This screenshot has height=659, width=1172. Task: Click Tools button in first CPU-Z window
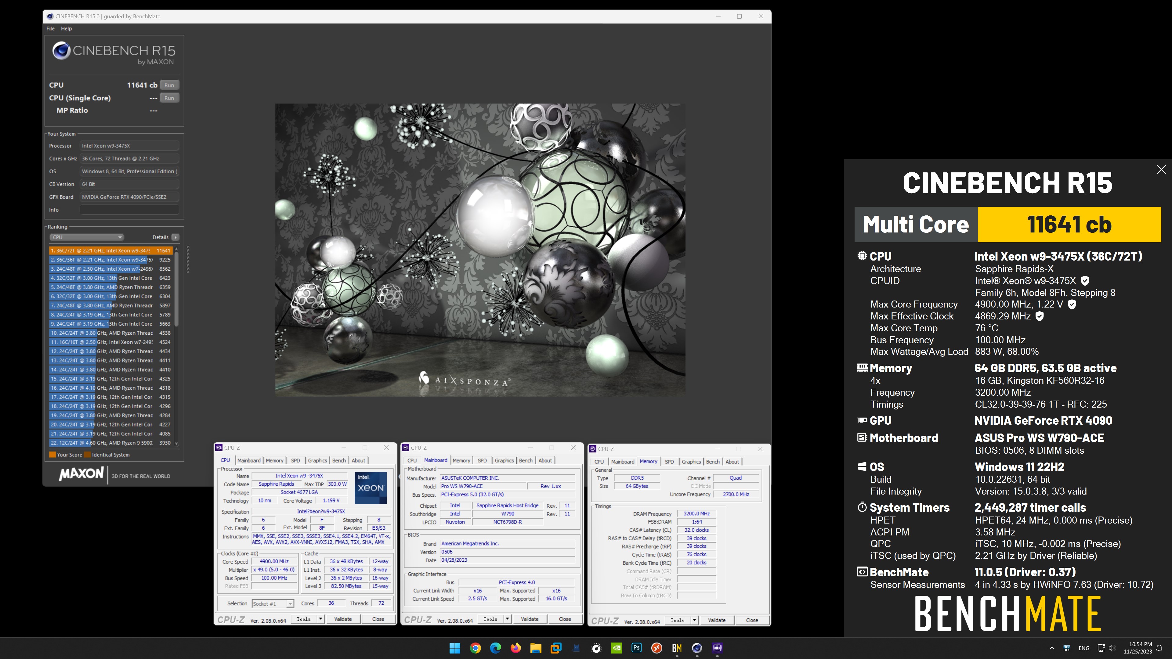click(303, 619)
